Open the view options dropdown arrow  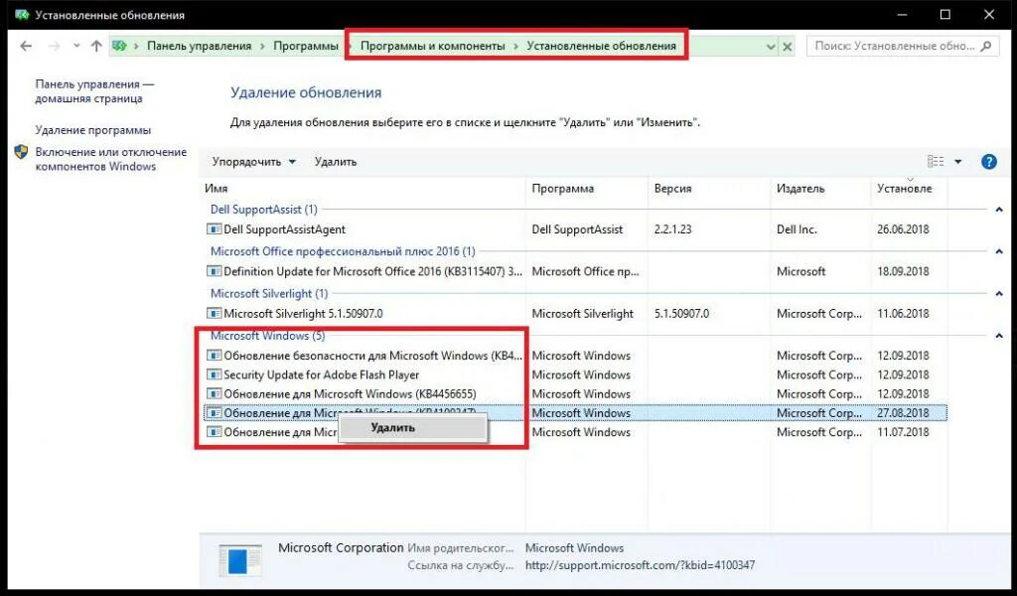(x=958, y=162)
